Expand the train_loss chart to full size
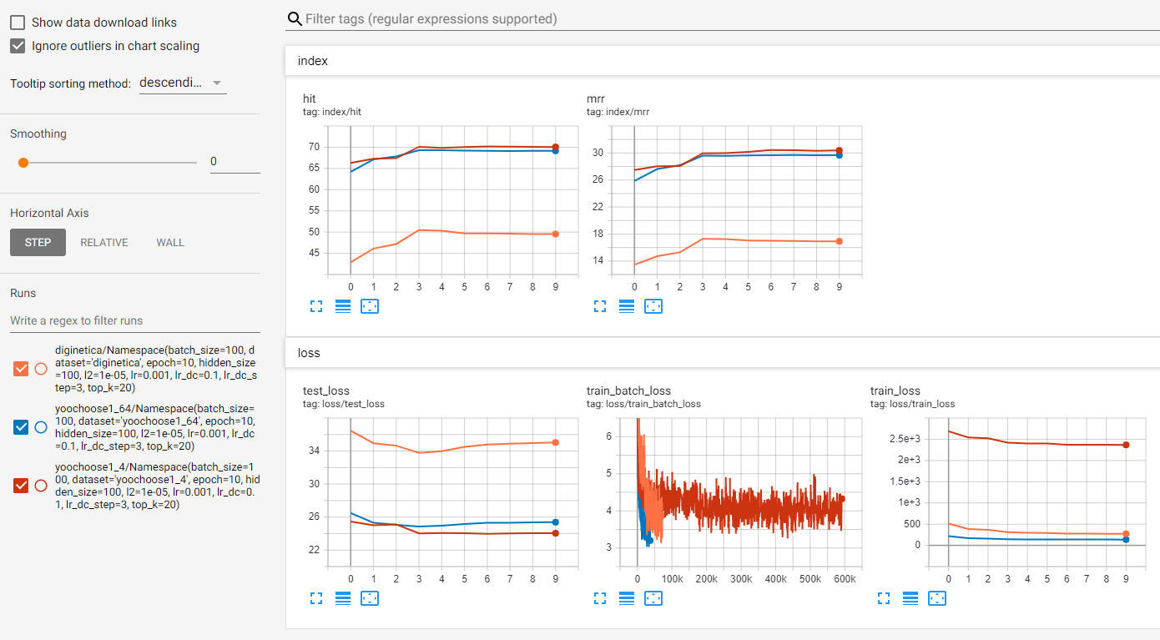The height and width of the screenshot is (640, 1160). click(x=884, y=598)
